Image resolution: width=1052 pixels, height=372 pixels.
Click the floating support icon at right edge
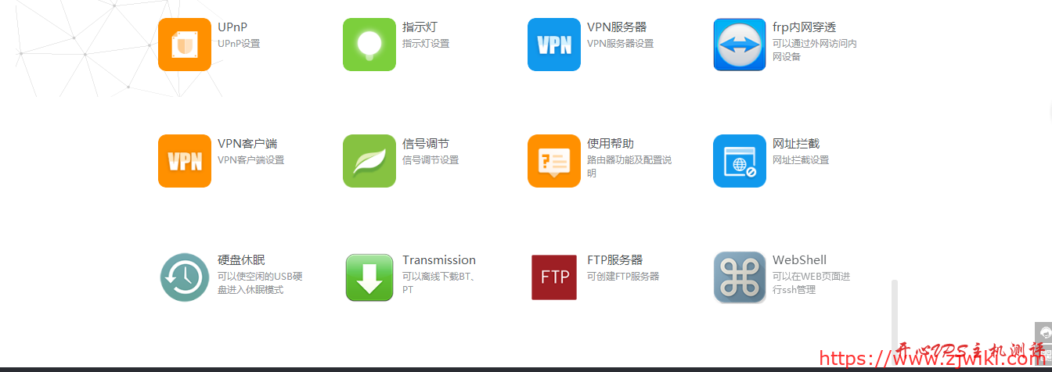1043,334
